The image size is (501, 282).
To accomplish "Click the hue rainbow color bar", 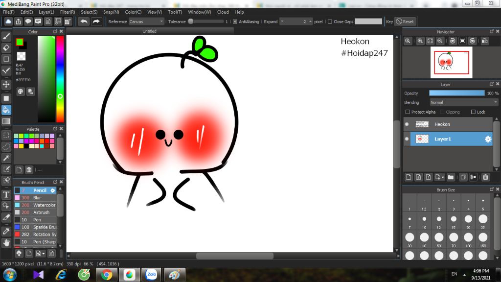I will (x=60, y=79).
